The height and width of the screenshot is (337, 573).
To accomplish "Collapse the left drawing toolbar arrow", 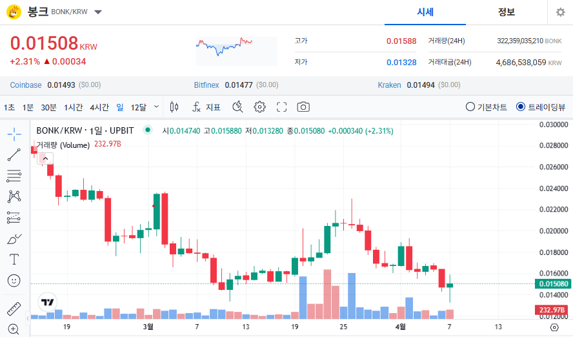I will pos(28,318).
